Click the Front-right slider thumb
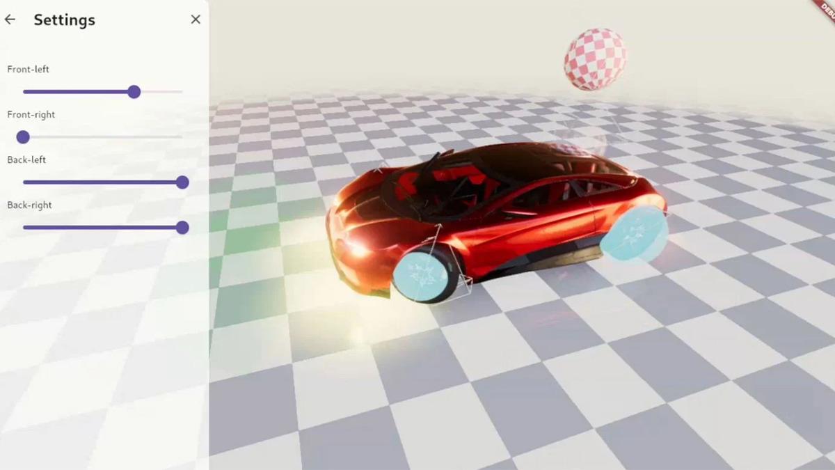The width and height of the screenshot is (835, 470). coord(23,137)
